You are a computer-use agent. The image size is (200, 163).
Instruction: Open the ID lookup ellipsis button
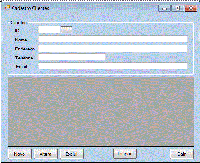point(67,30)
